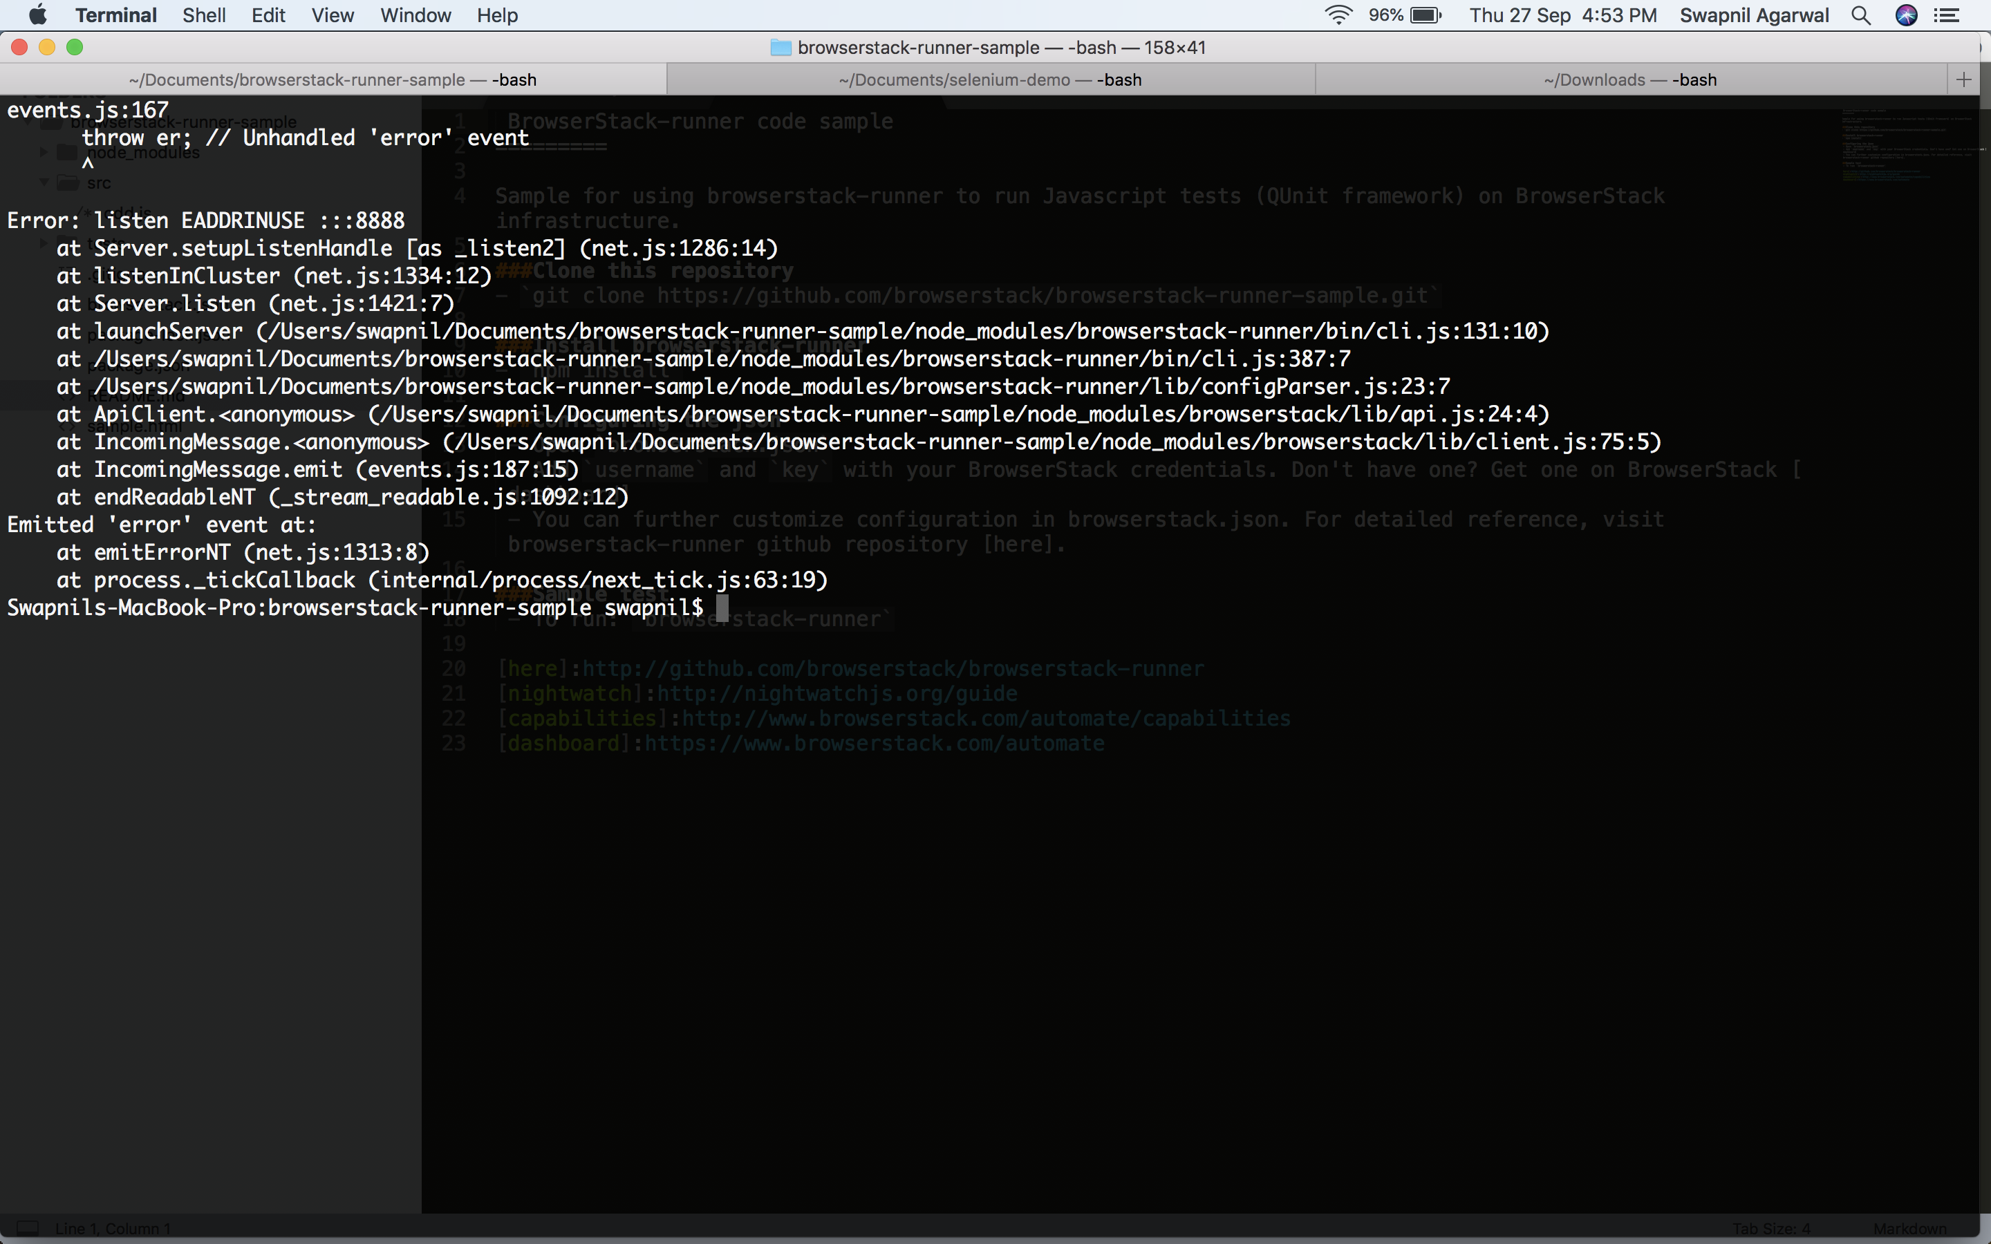Open the Shell menu

coord(204,15)
